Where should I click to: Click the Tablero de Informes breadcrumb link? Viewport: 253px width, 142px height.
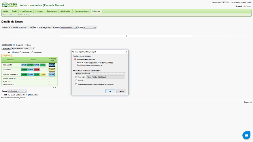click(x=9, y=15)
